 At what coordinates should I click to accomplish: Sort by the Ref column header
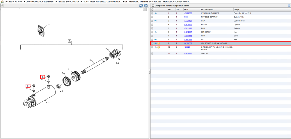pos(171,10)
